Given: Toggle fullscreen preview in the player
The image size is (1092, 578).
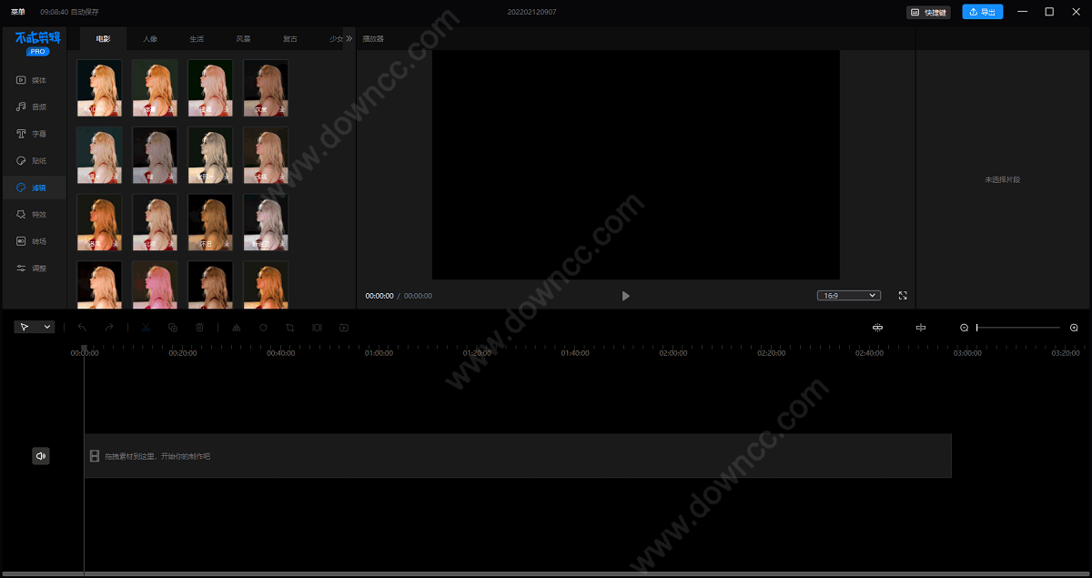Looking at the screenshot, I should click(x=903, y=296).
